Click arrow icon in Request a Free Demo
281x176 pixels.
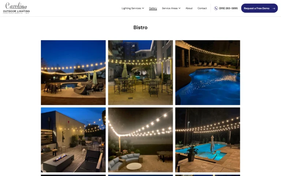pyautogui.click(x=274, y=8)
